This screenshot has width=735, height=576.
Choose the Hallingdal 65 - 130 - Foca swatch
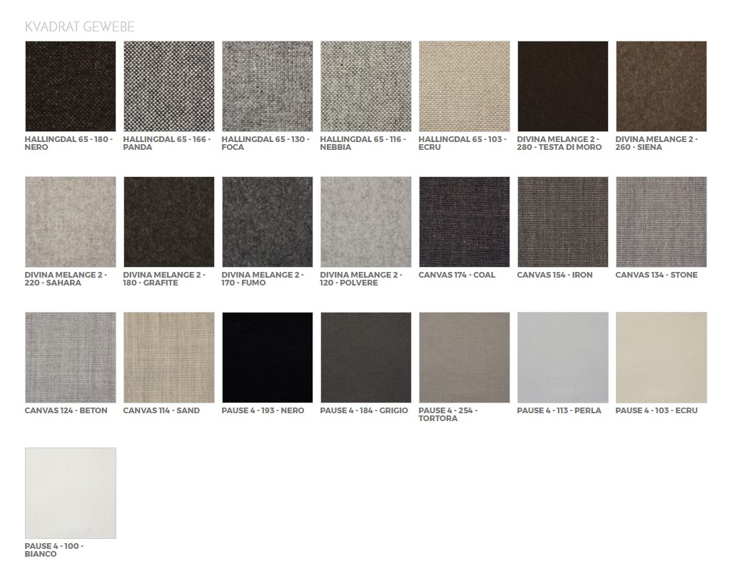click(267, 86)
